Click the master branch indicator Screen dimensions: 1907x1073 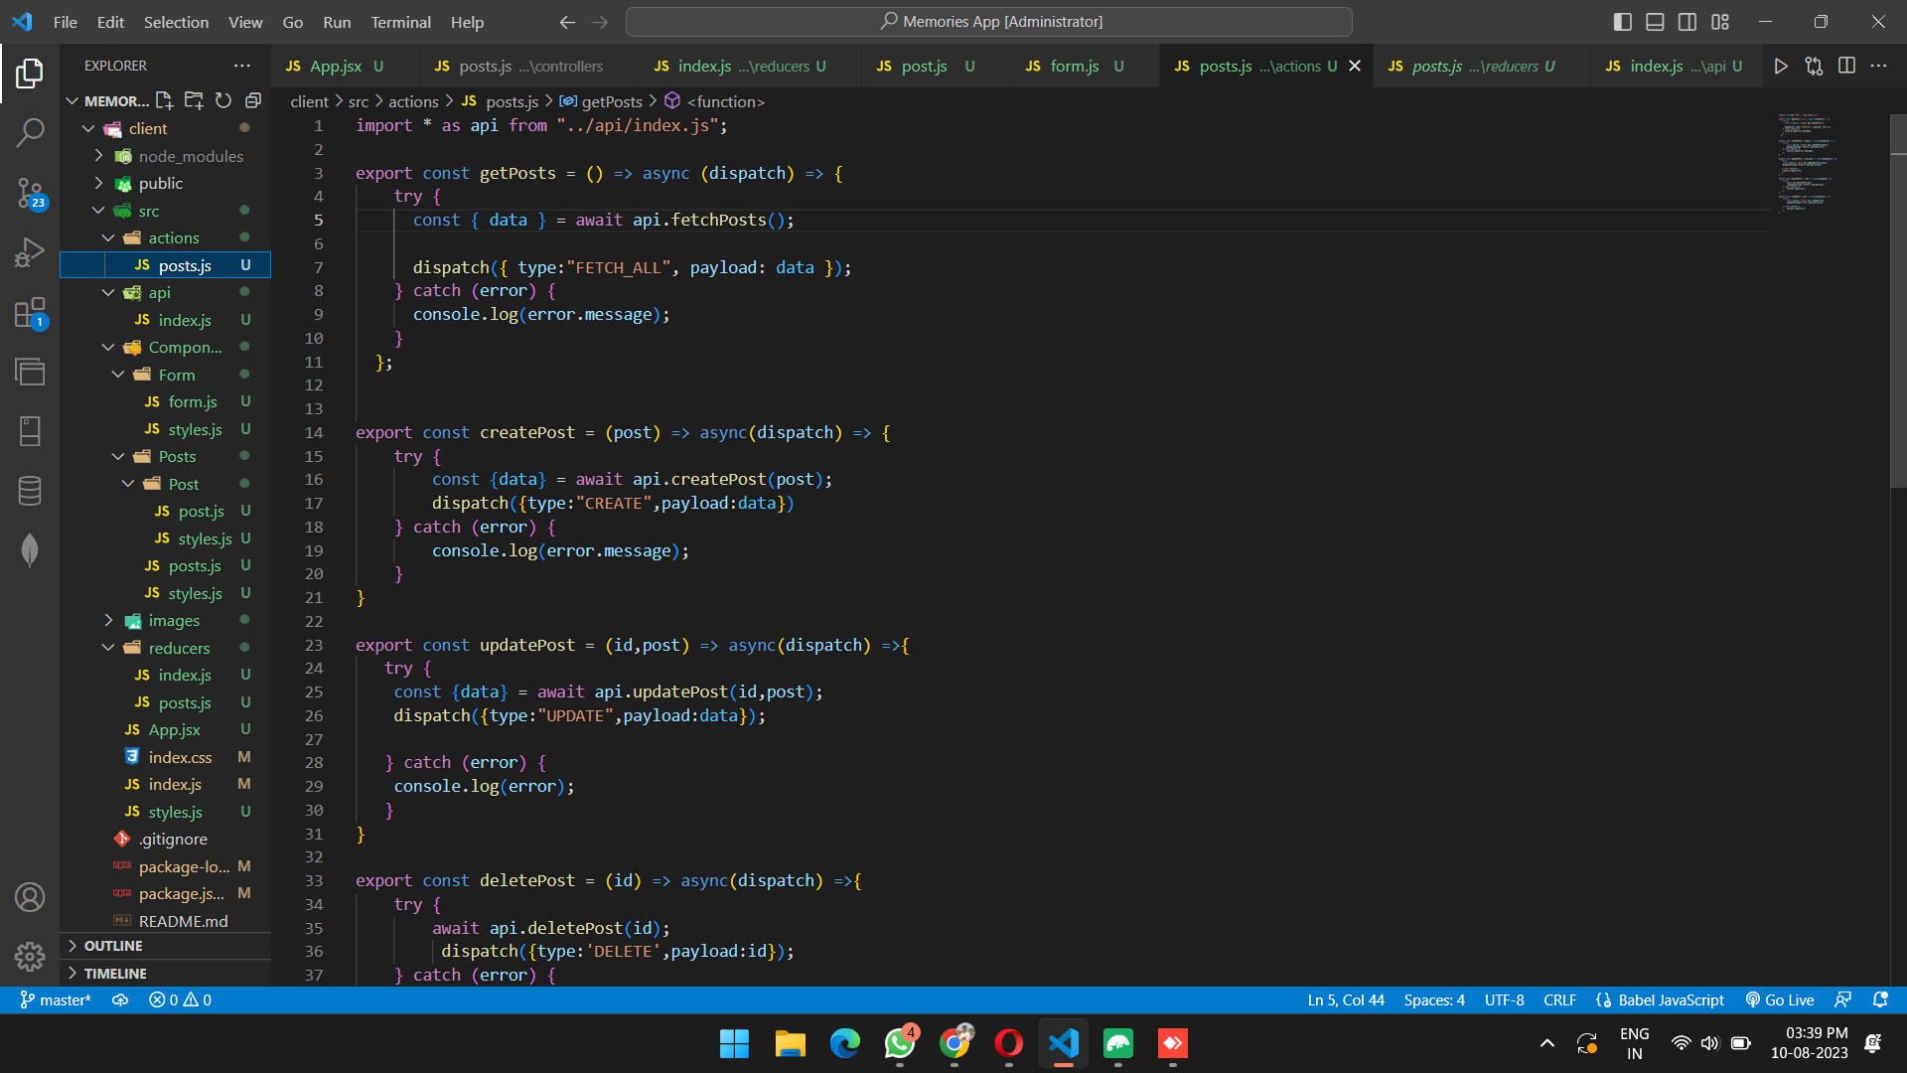[x=56, y=999]
